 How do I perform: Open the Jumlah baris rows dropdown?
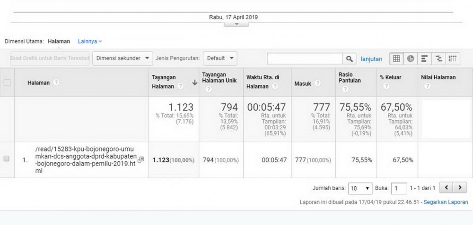pyautogui.click(x=360, y=188)
